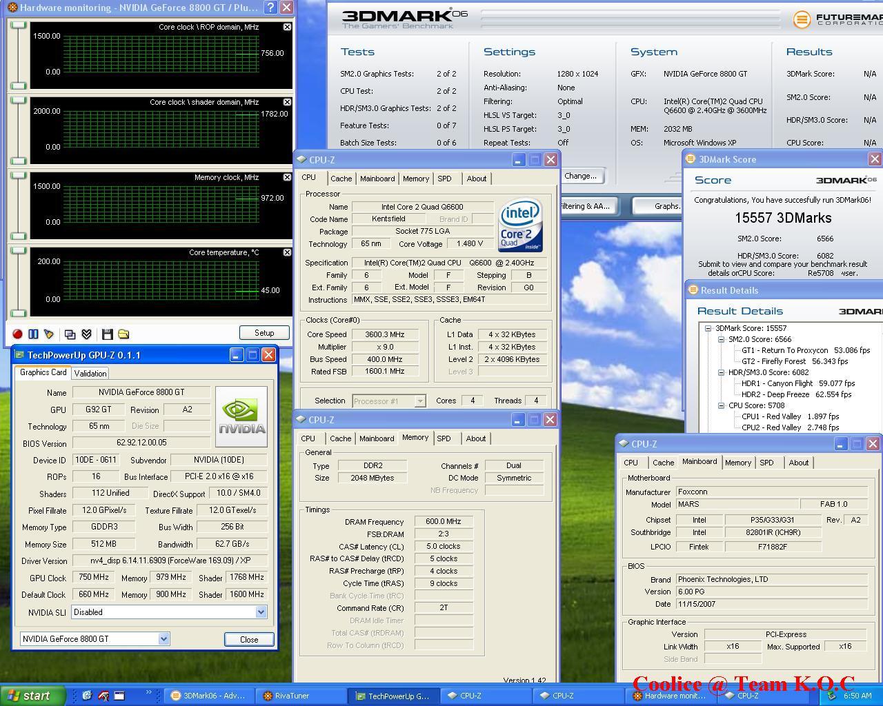Switch to Validation tab in GPU-Z
This screenshot has height=706, width=883.
click(90, 373)
